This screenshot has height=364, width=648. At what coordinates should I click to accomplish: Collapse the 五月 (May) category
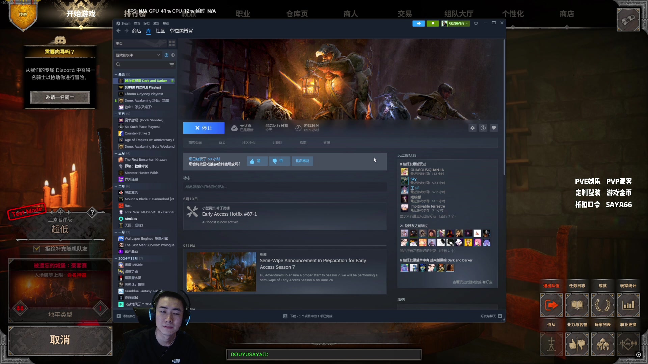pos(116,114)
